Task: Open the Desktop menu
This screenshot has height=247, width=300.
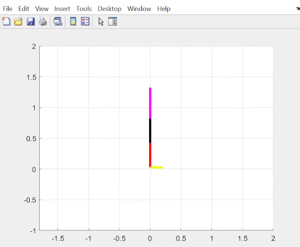Action: 109,9
